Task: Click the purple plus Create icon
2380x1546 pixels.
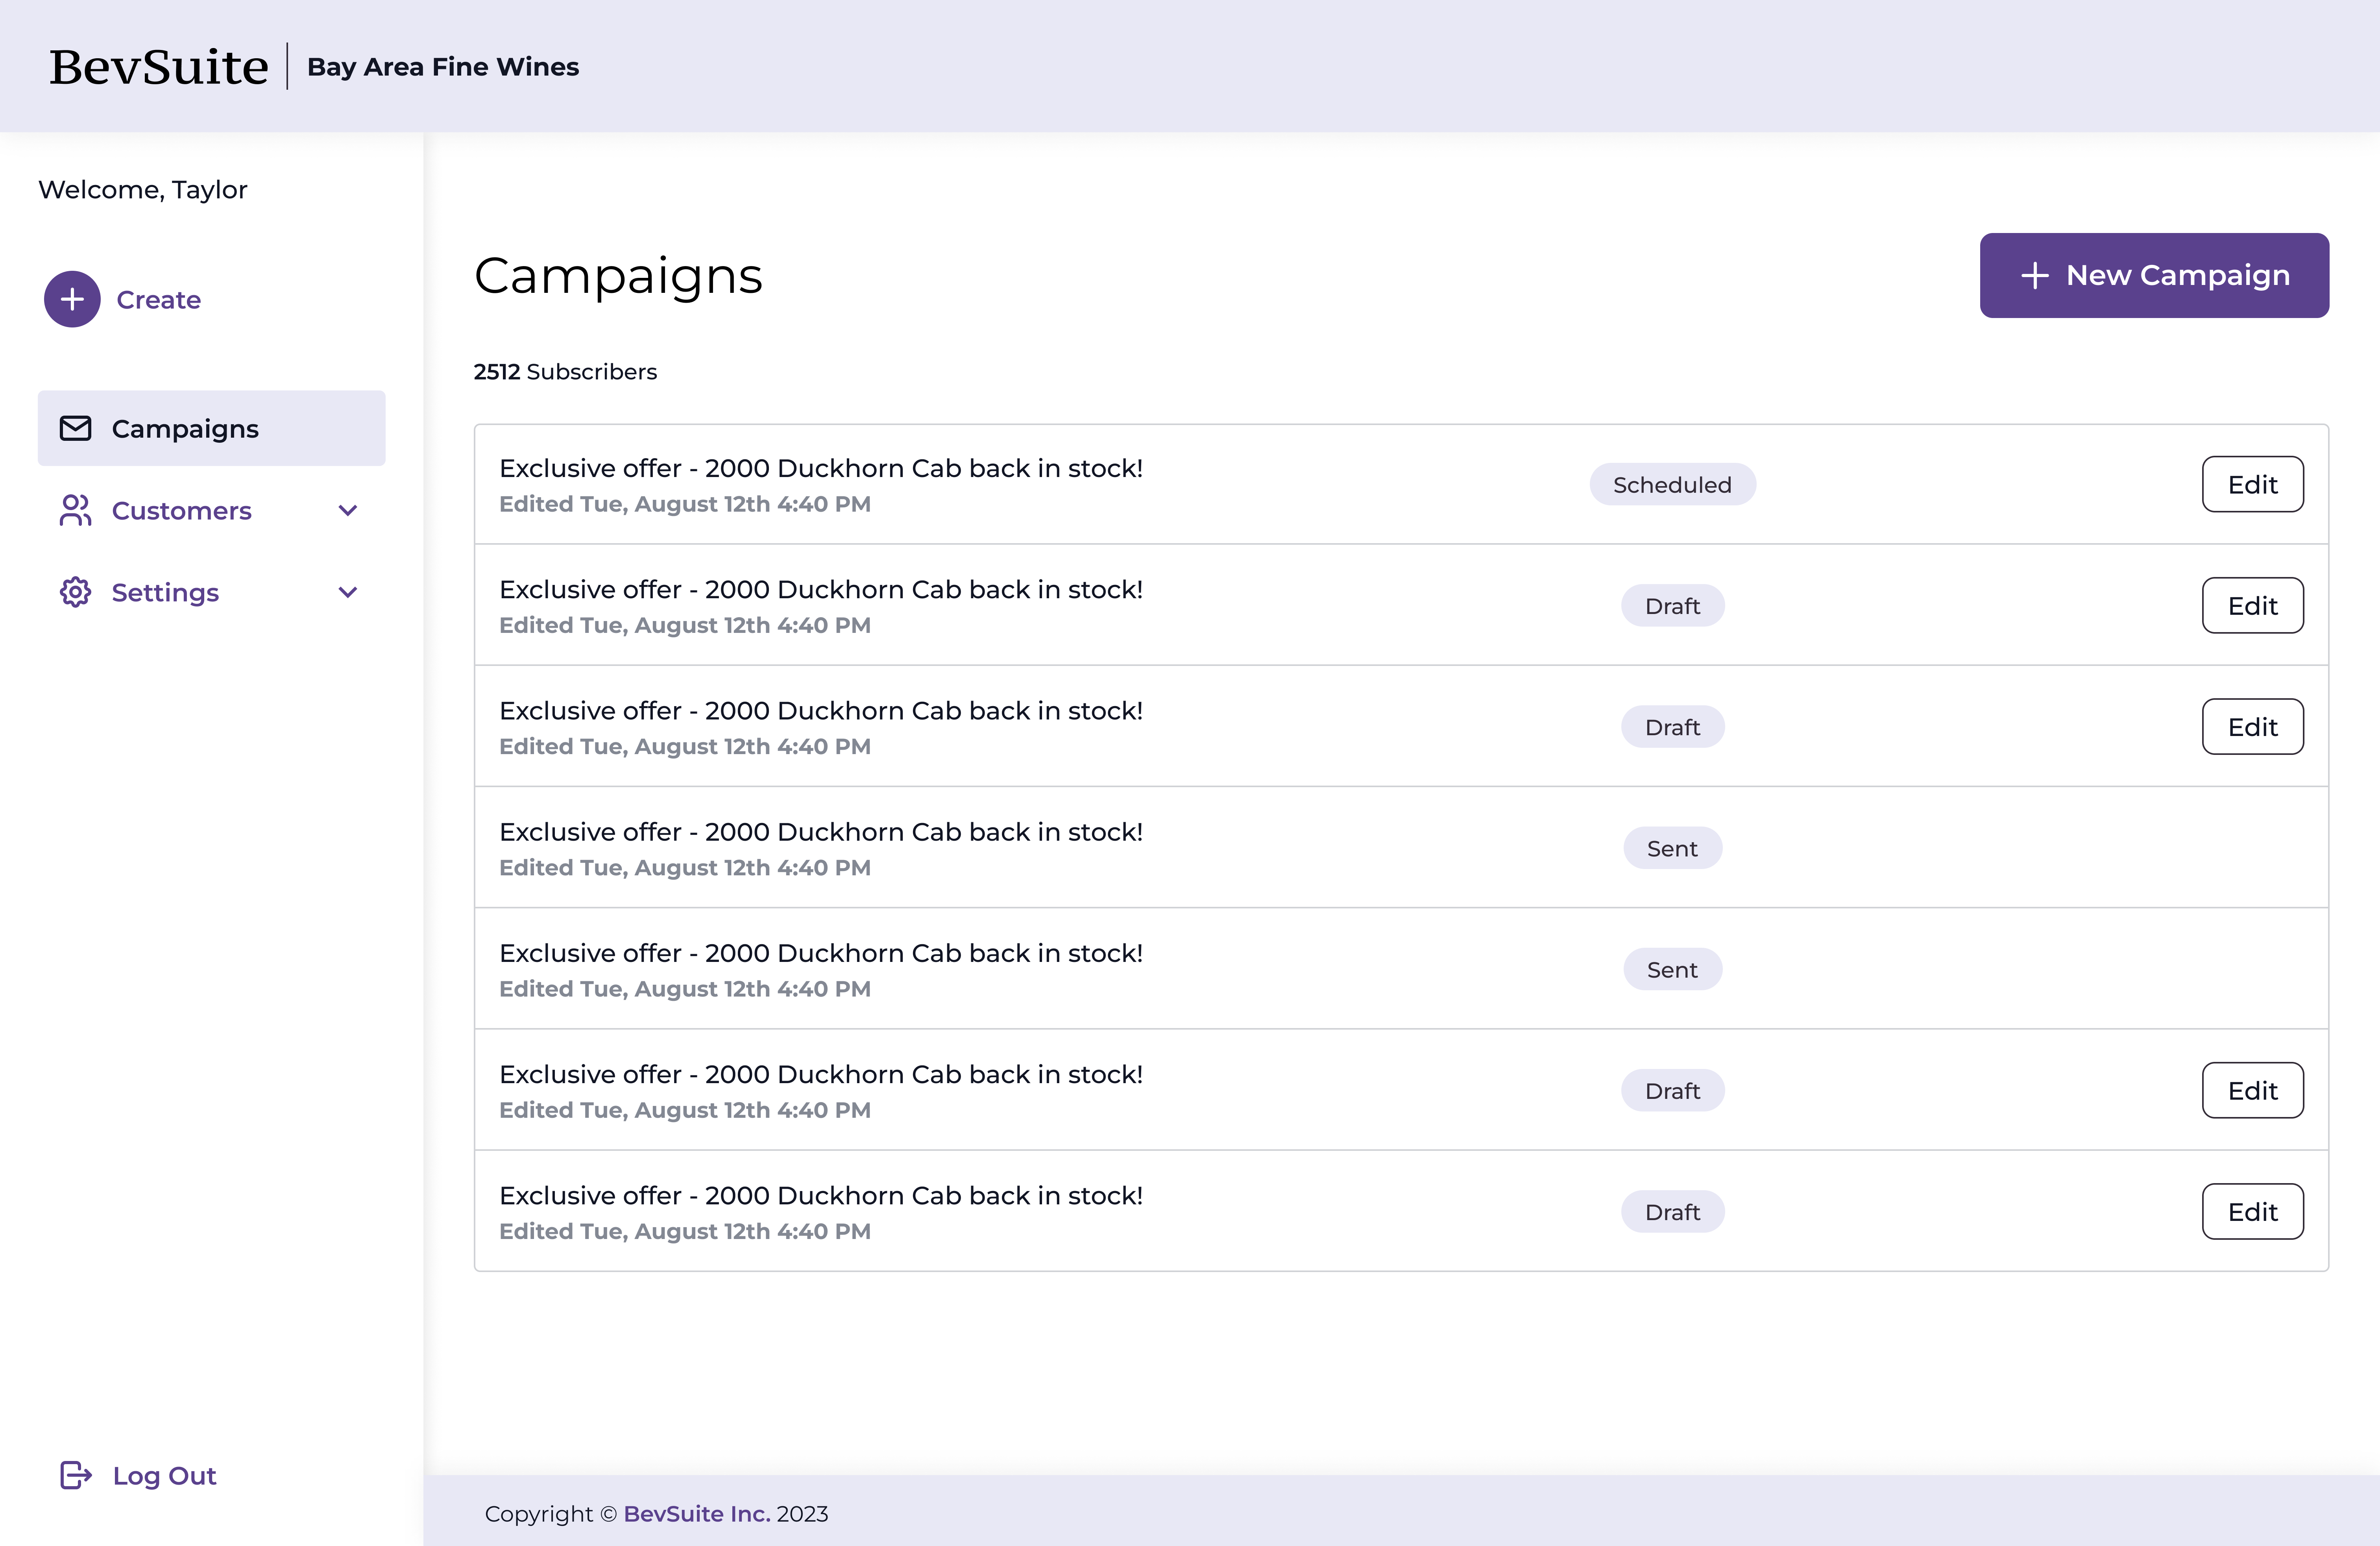Action: pos(72,299)
